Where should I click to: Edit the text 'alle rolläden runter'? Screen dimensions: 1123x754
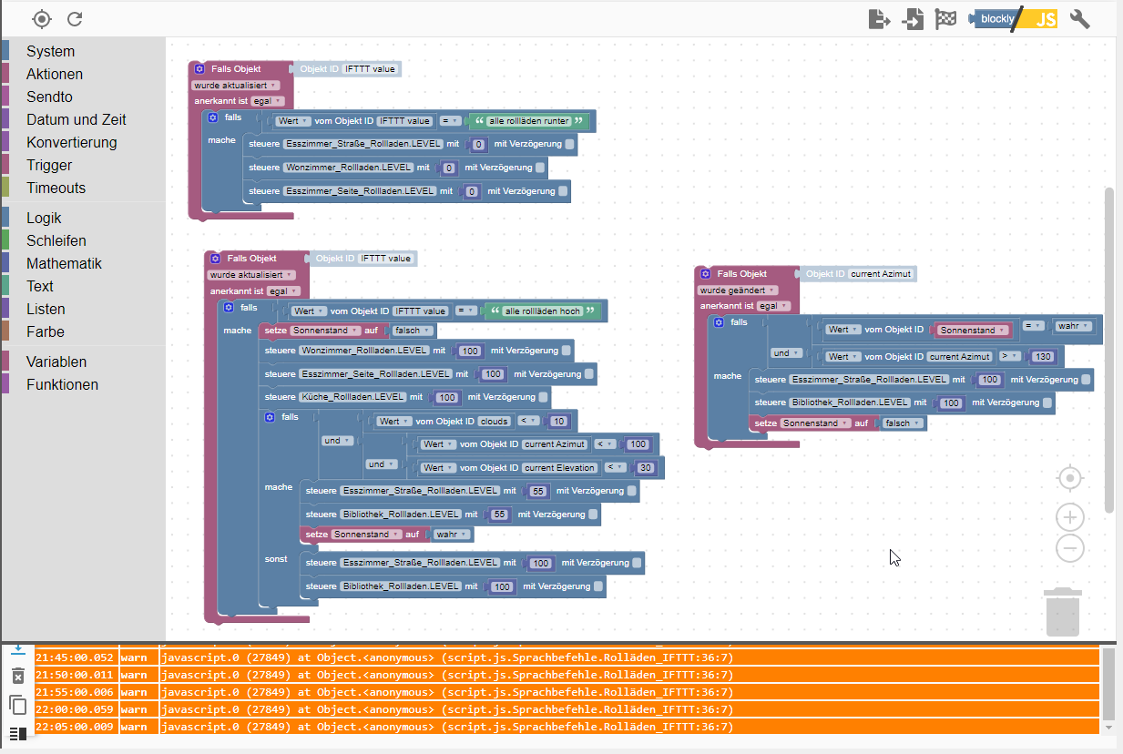(x=529, y=121)
